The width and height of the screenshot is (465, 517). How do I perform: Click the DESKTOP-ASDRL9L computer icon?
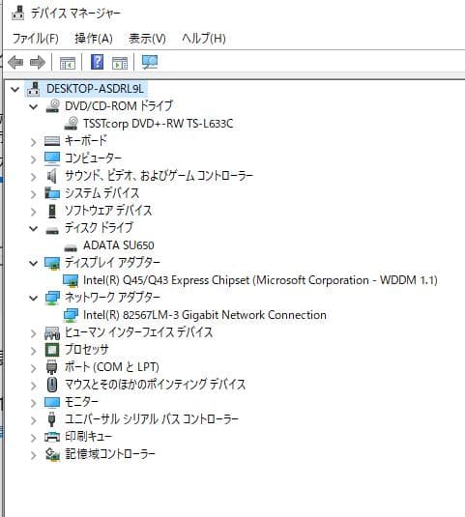pyautogui.click(x=34, y=88)
